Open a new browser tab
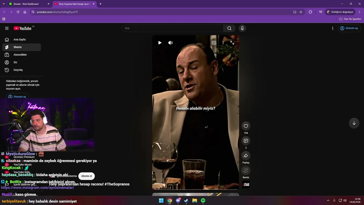Image resolution: width=364 pixels, height=205 pixels. point(100,4)
